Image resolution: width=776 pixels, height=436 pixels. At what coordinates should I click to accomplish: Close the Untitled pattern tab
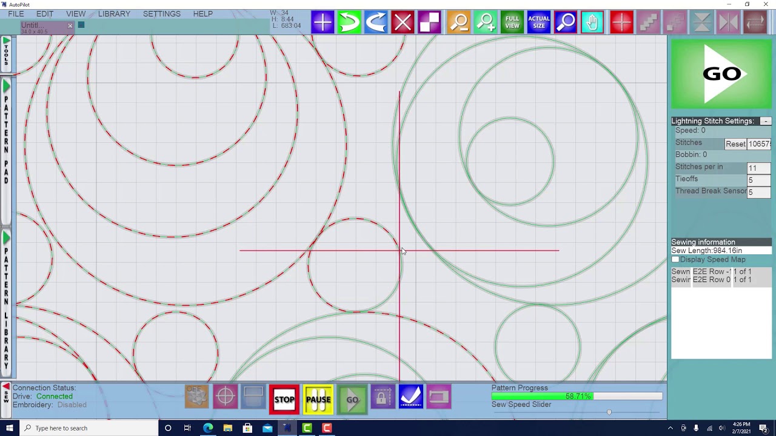pos(70,25)
